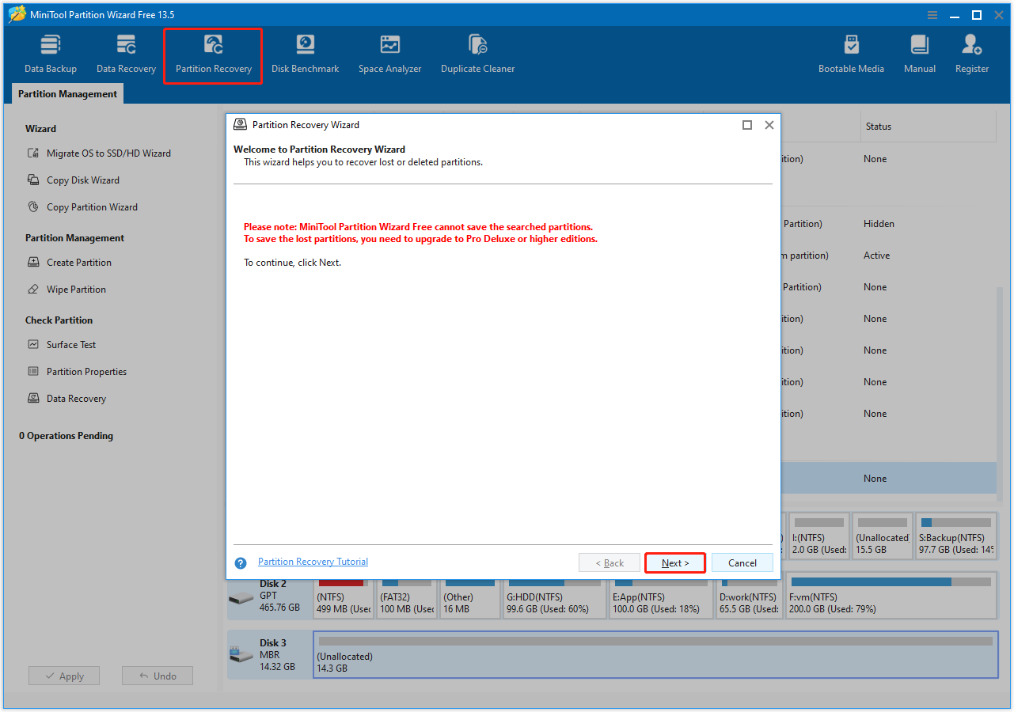Screen dimensions: 1014x712
Task: Click the help icon in the wizard dialog
Action: point(240,562)
